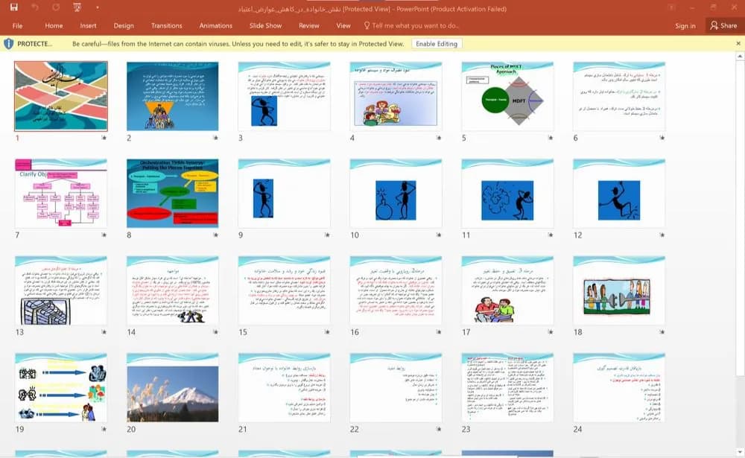
Task: Click the transition star under slide 18
Action: (662, 331)
